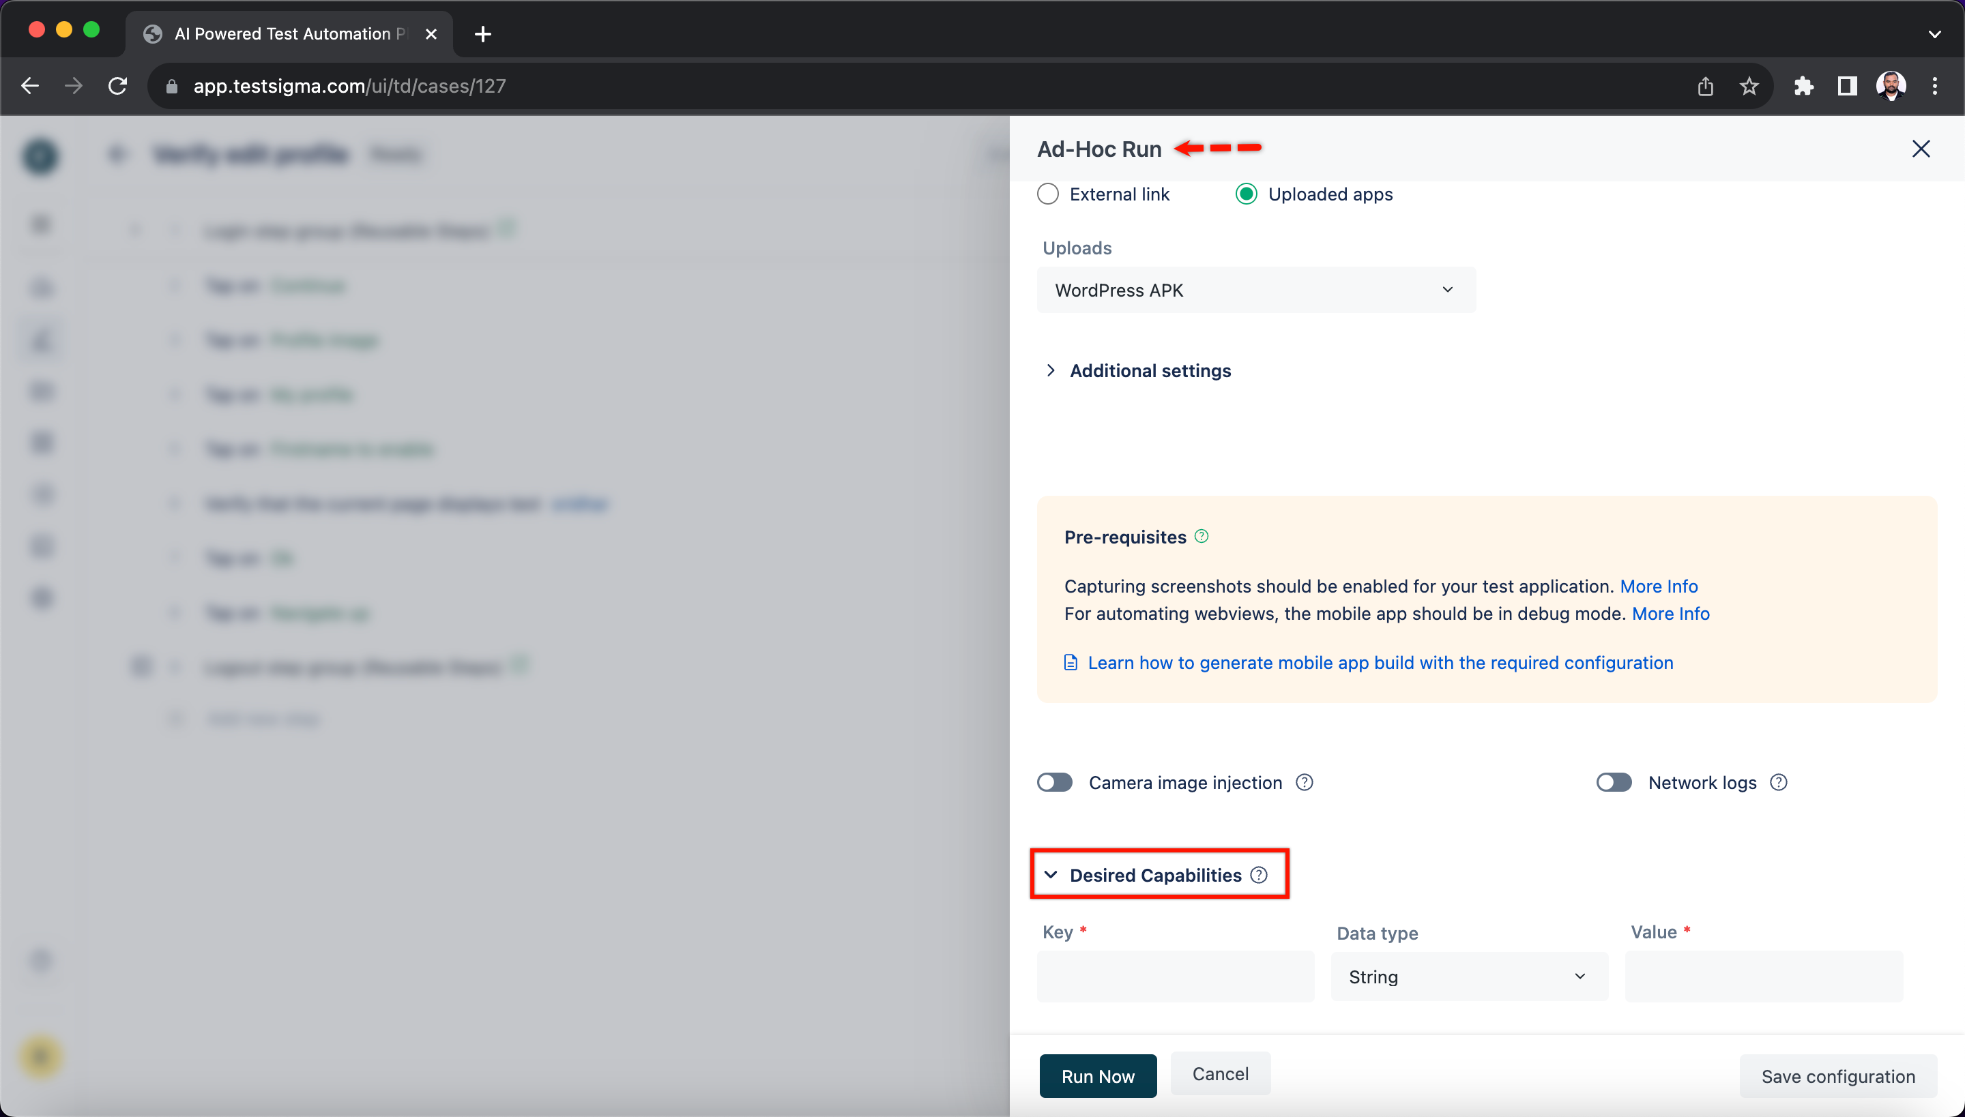
Task: Toggle the browser side panel icon
Action: pyautogui.click(x=1847, y=86)
